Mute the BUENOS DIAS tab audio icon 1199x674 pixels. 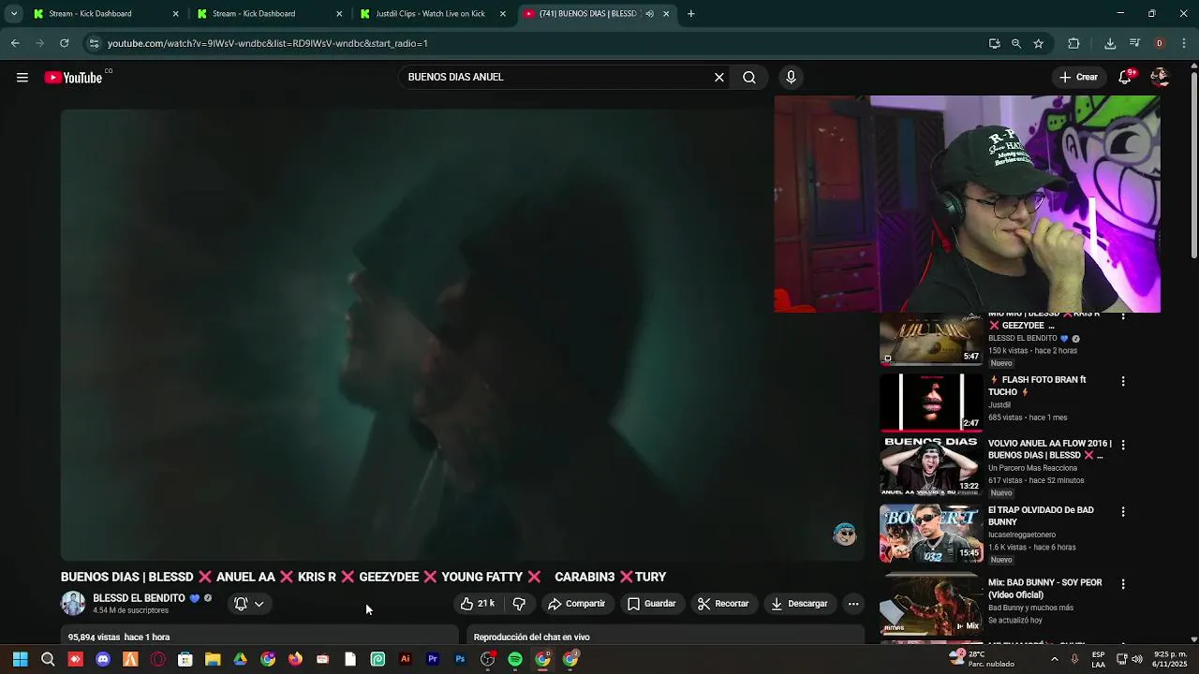tap(649, 14)
